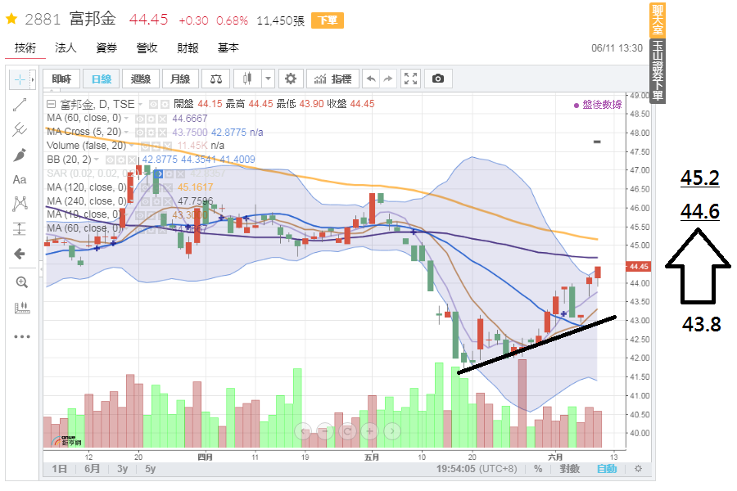The height and width of the screenshot is (491, 737).
Task: Zoom in chart with plus button
Action: click(370, 430)
